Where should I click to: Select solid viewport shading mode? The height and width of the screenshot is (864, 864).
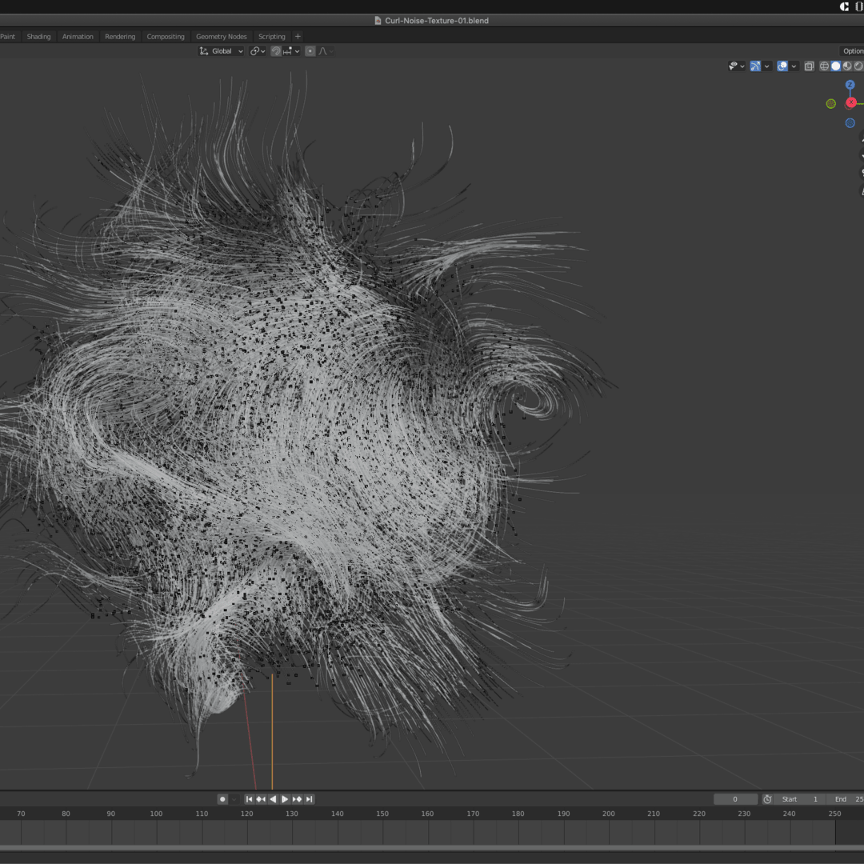pos(835,66)
